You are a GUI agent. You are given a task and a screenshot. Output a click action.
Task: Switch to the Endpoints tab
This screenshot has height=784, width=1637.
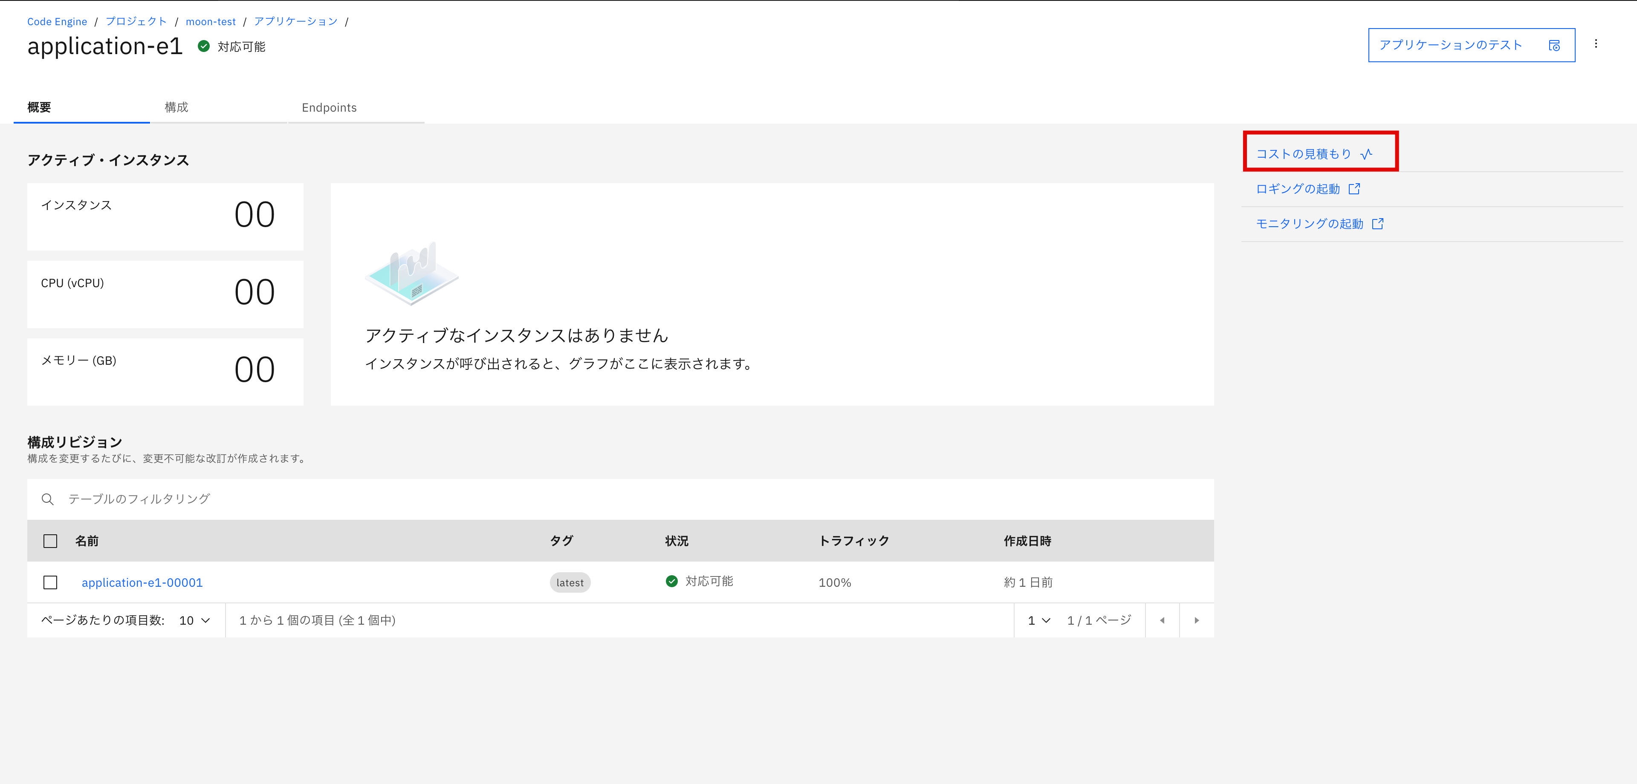pos(329,107)
